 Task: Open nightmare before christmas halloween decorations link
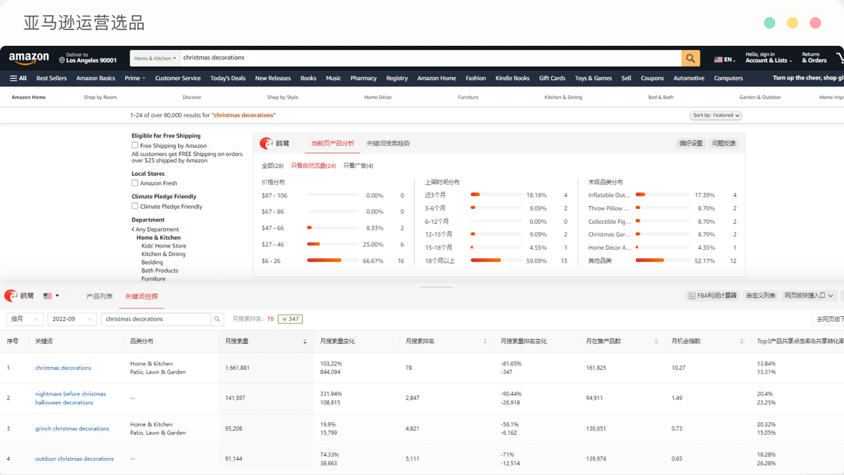tap(71, 398)
